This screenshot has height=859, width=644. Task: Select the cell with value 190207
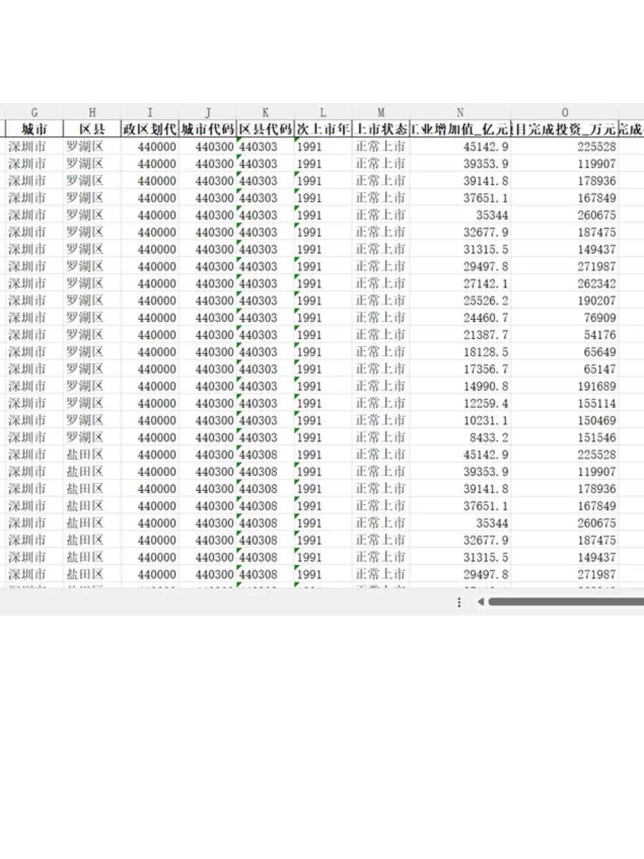point(565,301)
